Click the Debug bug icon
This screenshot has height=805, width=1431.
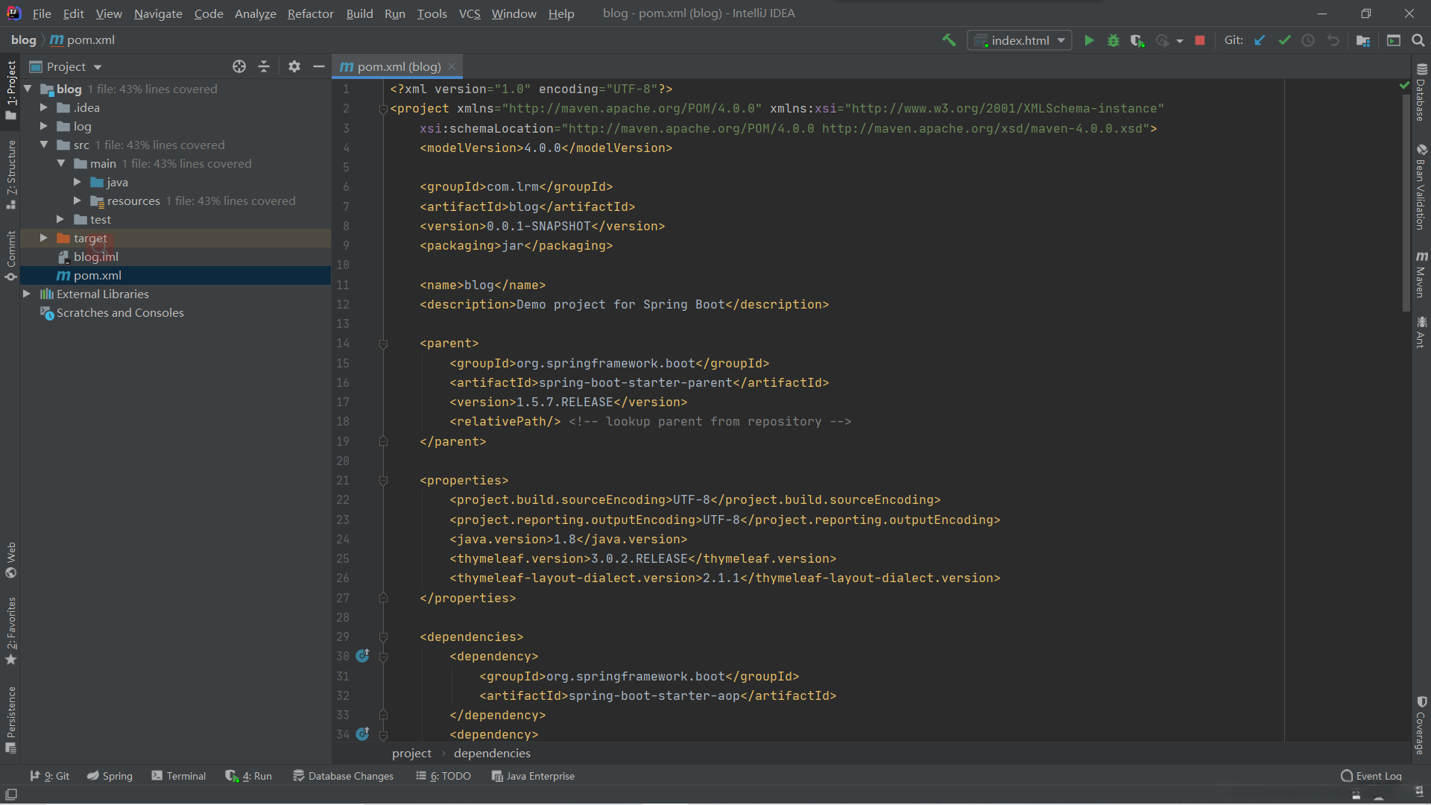[1113, 40]
